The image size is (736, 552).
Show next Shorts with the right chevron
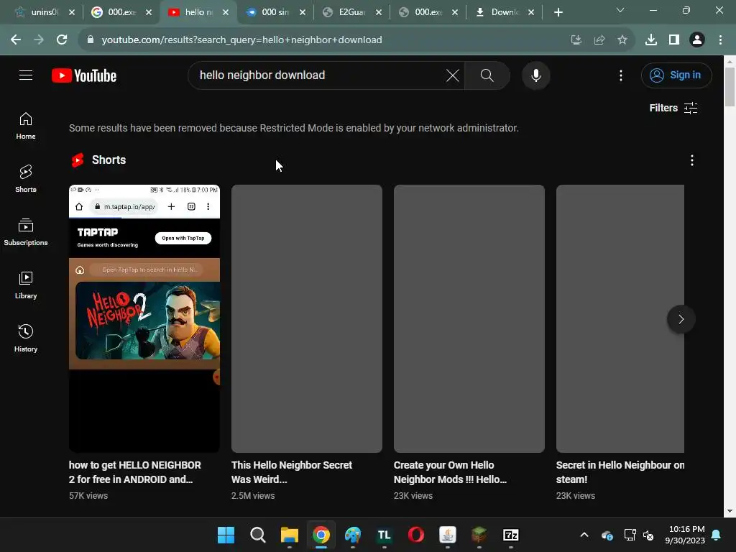click(681, 319)
